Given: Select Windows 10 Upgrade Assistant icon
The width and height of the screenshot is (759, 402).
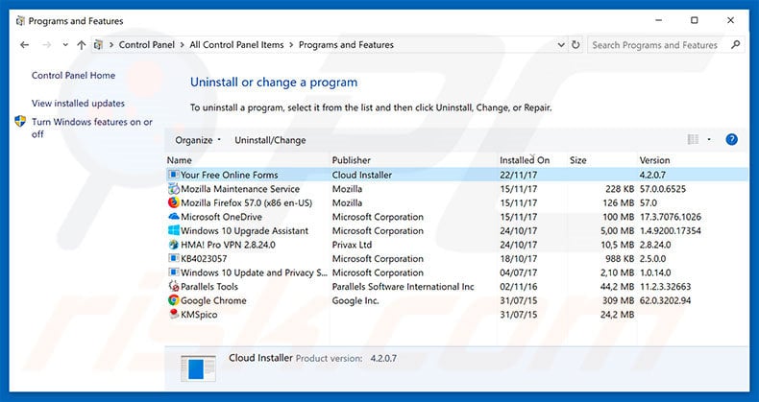Looking at the screenshot, I should click(173, 230).
